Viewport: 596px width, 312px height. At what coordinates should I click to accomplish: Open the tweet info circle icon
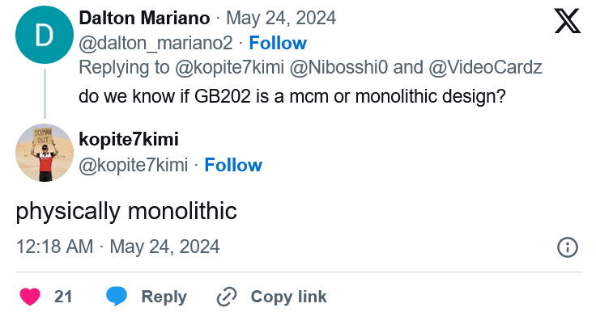coord(567,247)
